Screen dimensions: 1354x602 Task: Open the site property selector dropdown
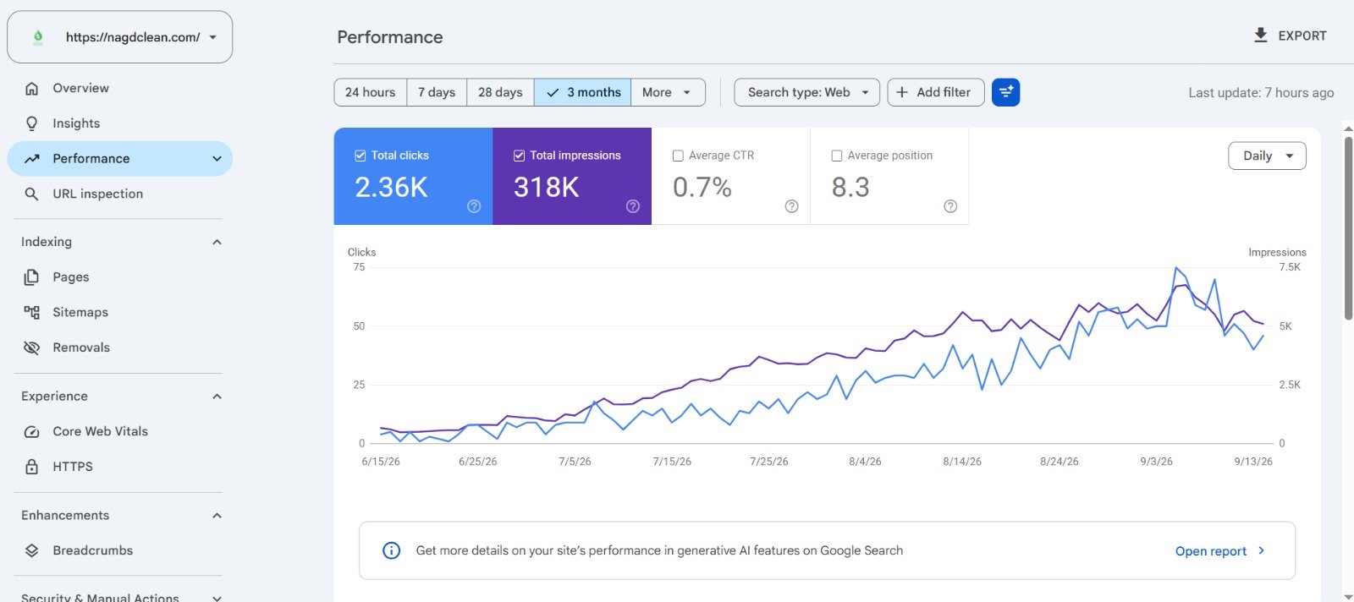click(119, 37)
